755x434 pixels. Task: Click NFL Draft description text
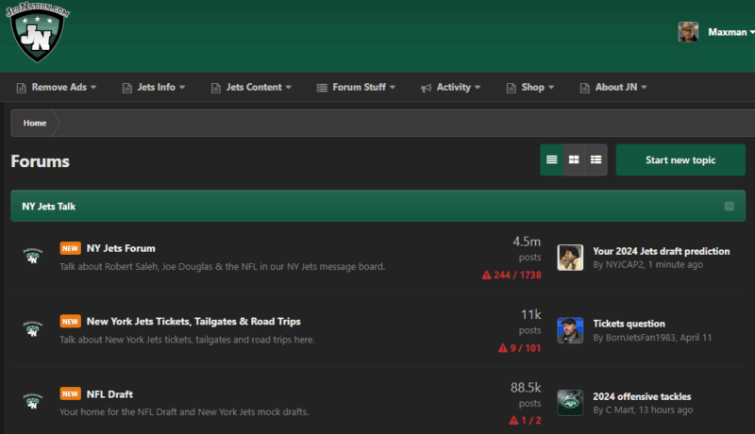pos(184,412)
